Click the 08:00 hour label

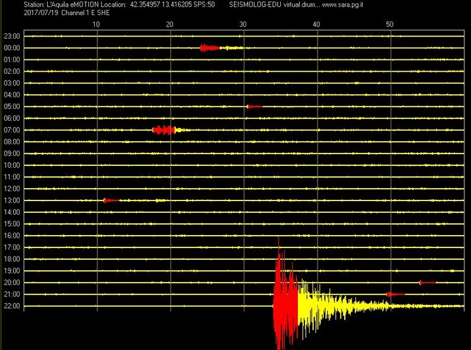[12, 142]
